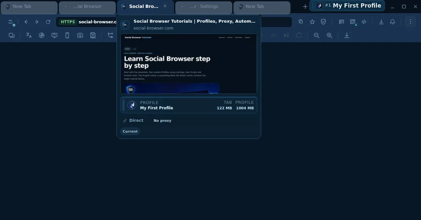Open the My First Profile switcher
This screenshot has height=220, width=421.
pyautogui.click(x=347, y=6)
